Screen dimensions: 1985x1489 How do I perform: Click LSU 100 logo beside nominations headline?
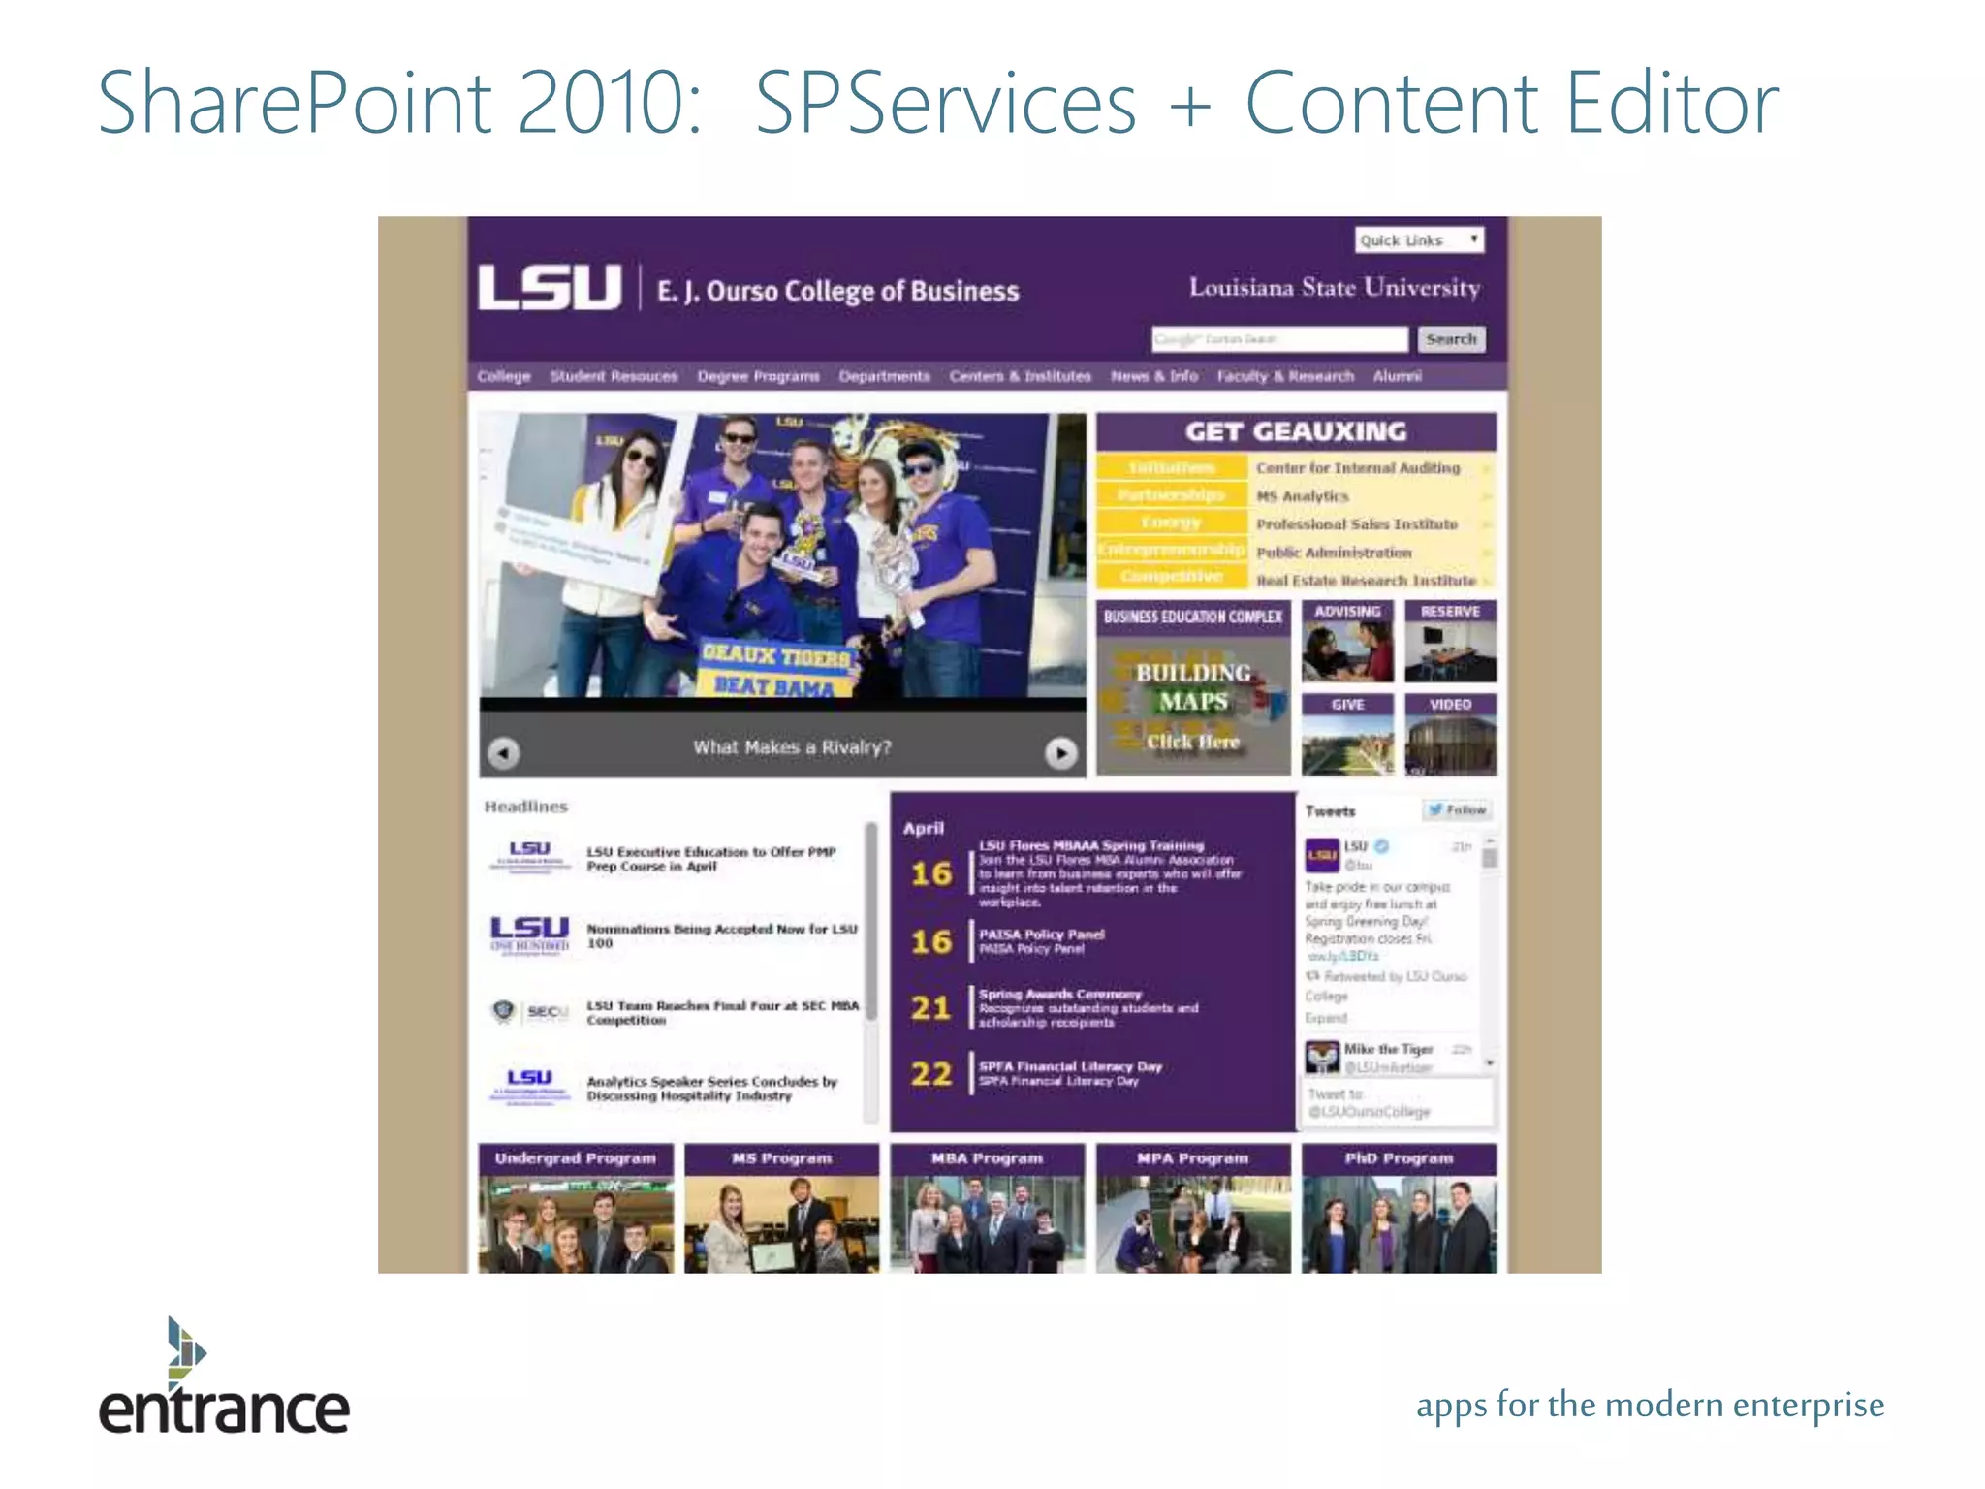pos(529,935)
